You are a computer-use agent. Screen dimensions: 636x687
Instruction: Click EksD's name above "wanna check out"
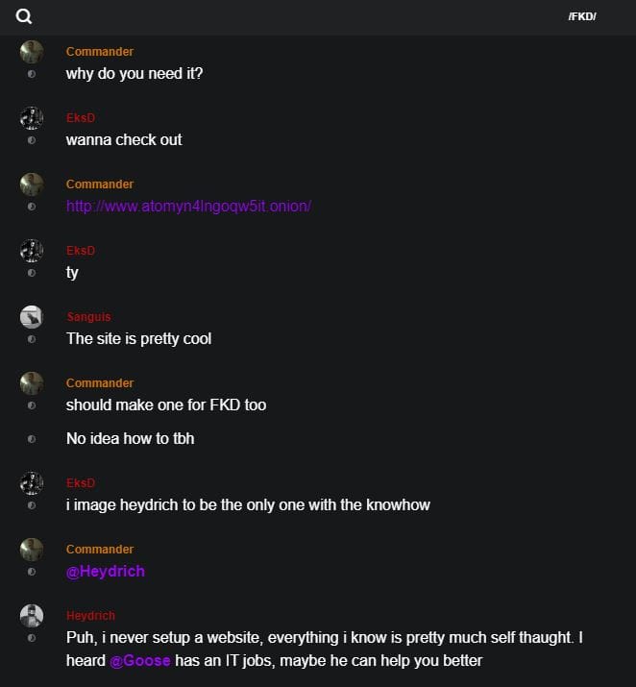pyautogui.click(x=81, y=118)
